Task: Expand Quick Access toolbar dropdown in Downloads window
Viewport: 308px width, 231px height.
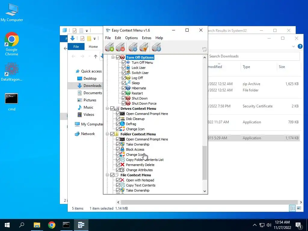Action: [94, 39]
